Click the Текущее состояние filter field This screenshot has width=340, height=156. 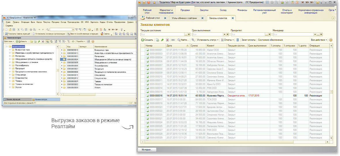pos(162,34)
